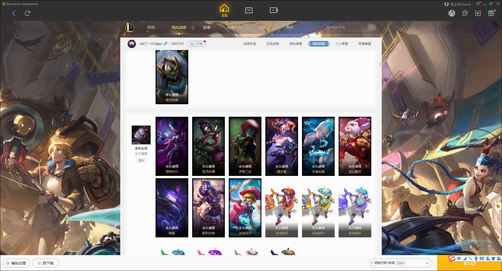Switch to the 发现 tab
502x271 pixels.
[262, 27]
